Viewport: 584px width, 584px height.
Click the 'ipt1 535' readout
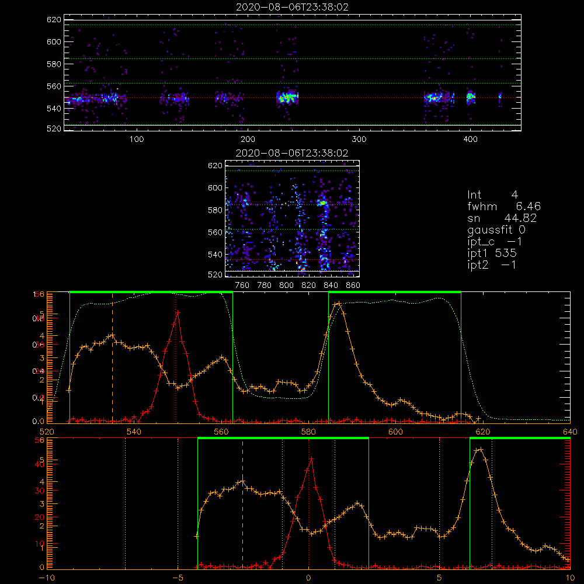pyautogui.click(x=492, y=253)
